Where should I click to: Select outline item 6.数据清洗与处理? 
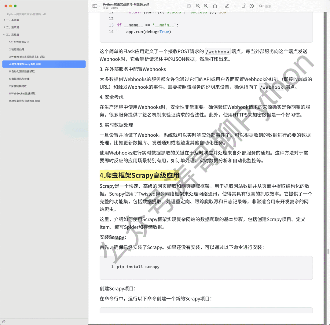[19, 79]
